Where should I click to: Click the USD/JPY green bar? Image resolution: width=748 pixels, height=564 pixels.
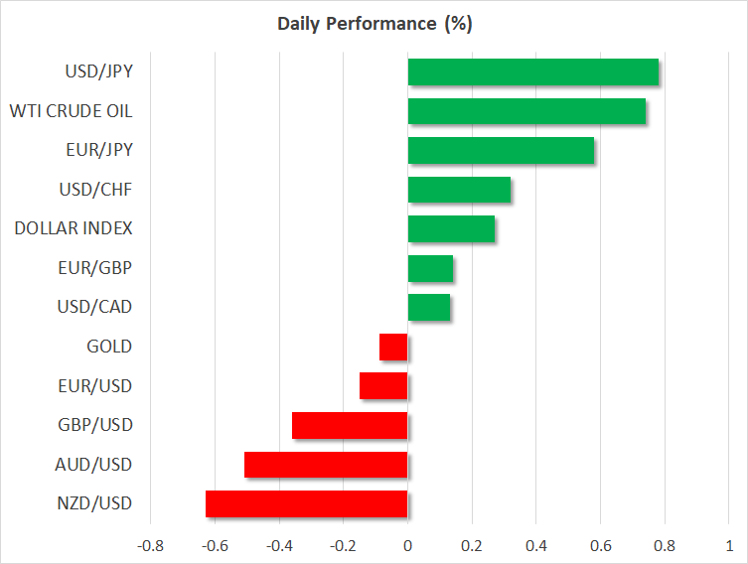533,72
